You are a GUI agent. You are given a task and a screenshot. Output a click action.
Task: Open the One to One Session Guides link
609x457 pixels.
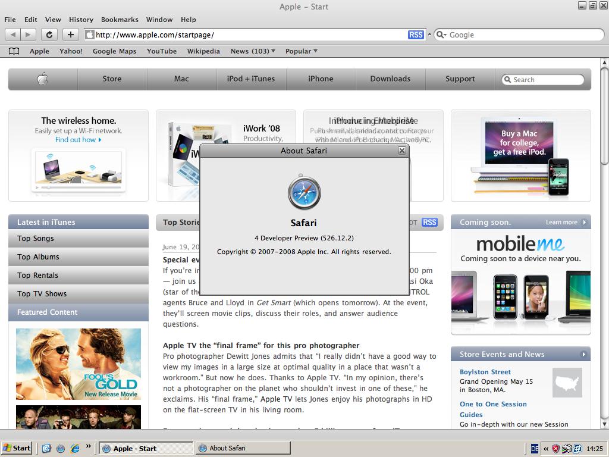pyautogui.click(x=493, y=409)
